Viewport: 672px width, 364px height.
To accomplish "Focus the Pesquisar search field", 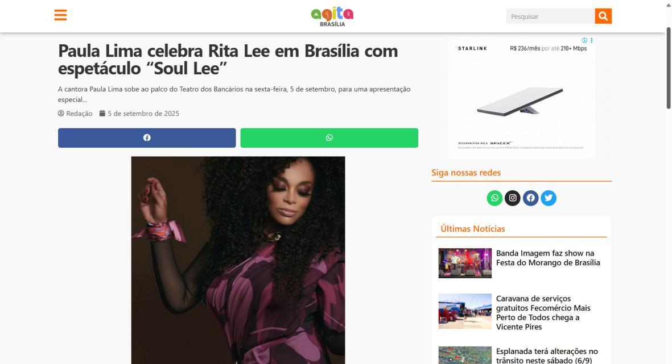I will point(550,16).
